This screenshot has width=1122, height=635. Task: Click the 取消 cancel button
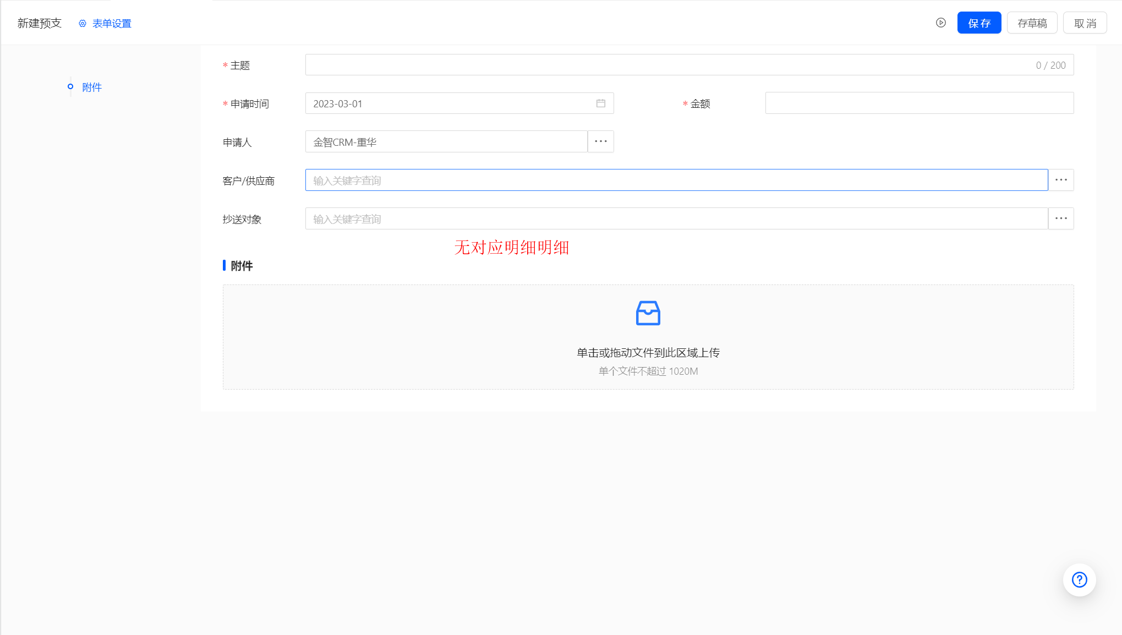[x=1085, y=23]
